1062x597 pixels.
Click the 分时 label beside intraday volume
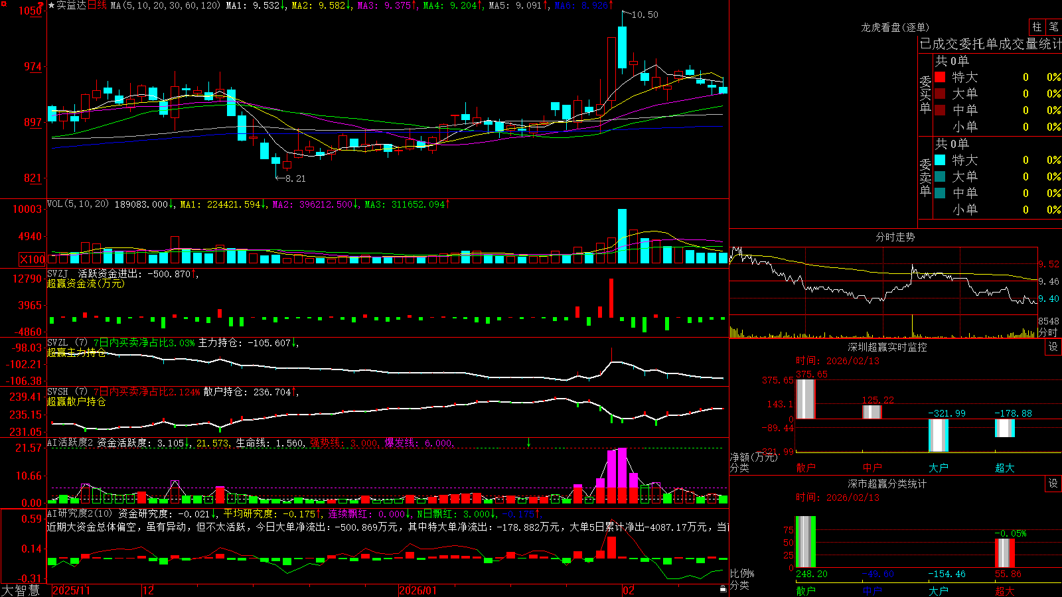(1047, 332)
